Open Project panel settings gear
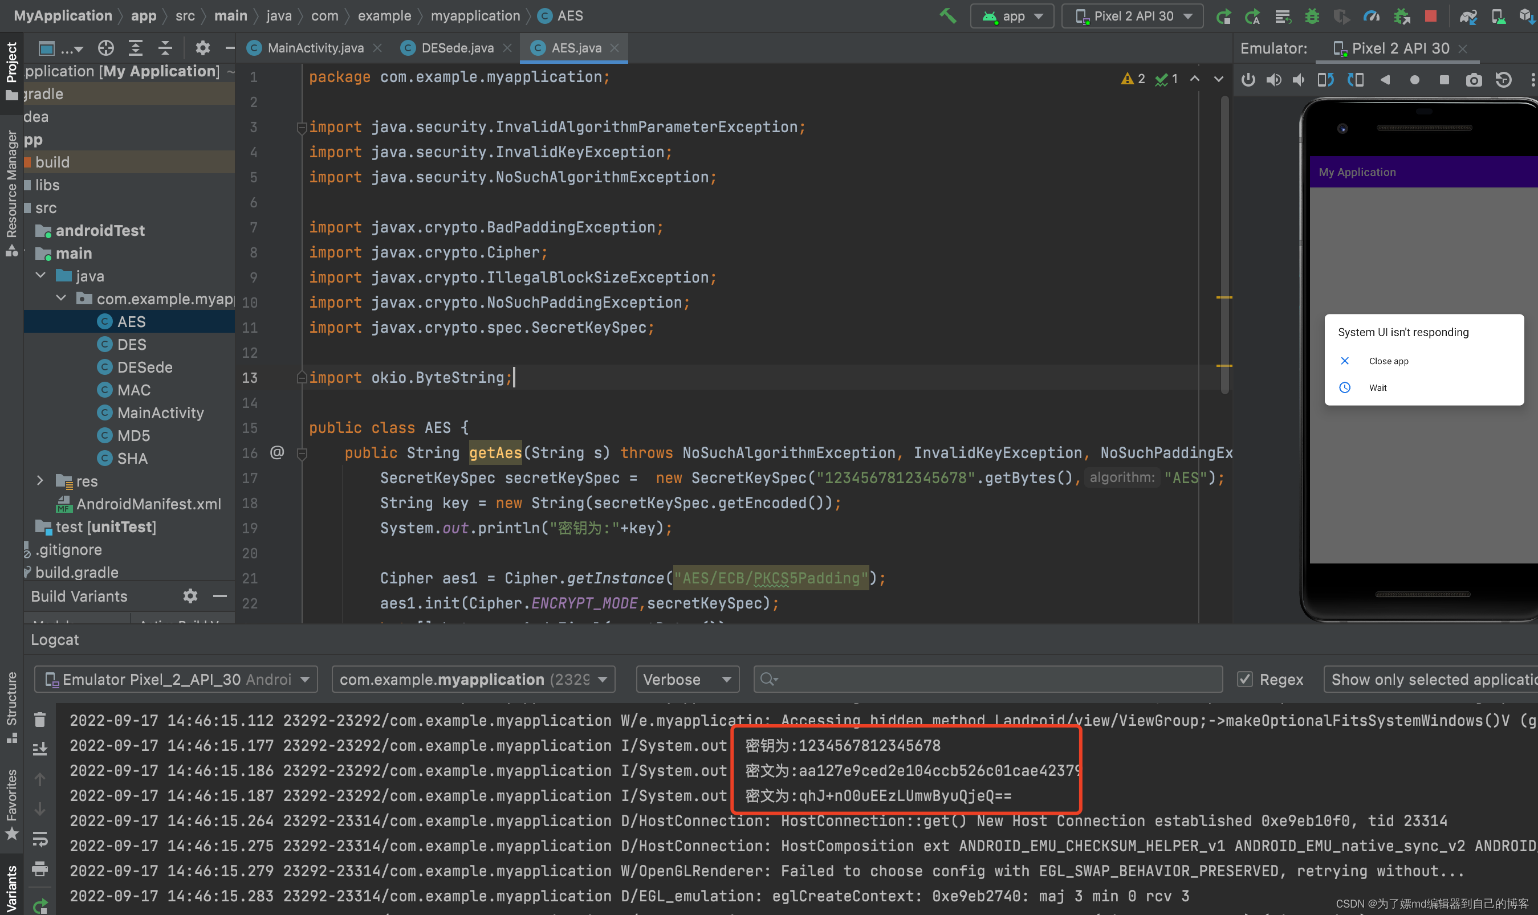 (x=202, y=47)
